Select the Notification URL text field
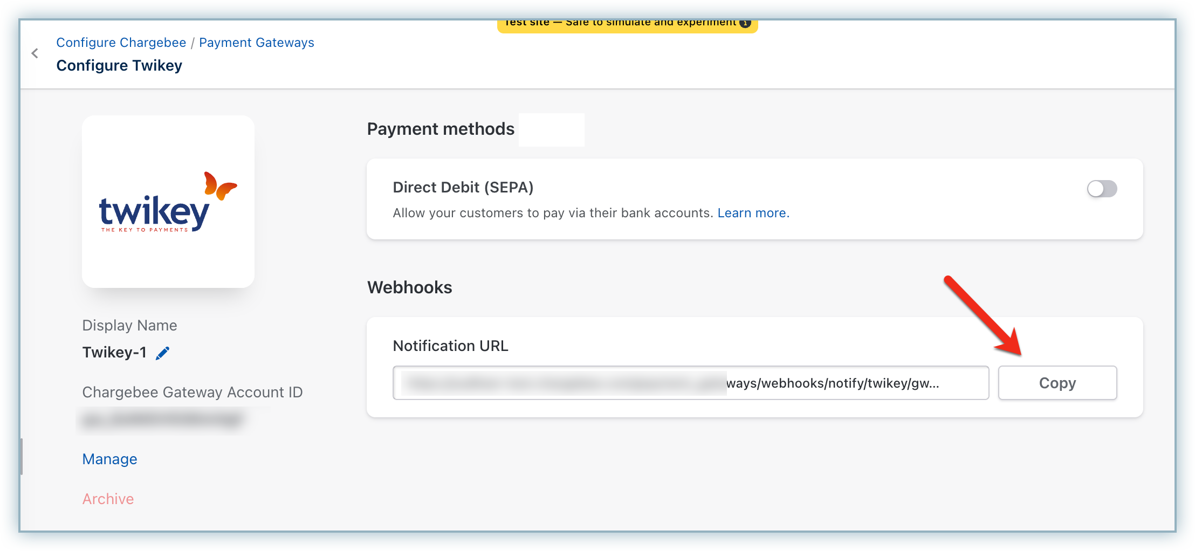Screen dimensions: 1195x551 tap(690, 383)
